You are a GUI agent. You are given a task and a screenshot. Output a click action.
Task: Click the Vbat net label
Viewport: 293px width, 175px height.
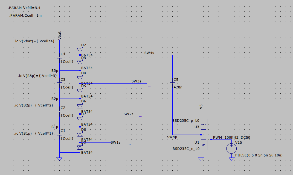coord(59,35)
